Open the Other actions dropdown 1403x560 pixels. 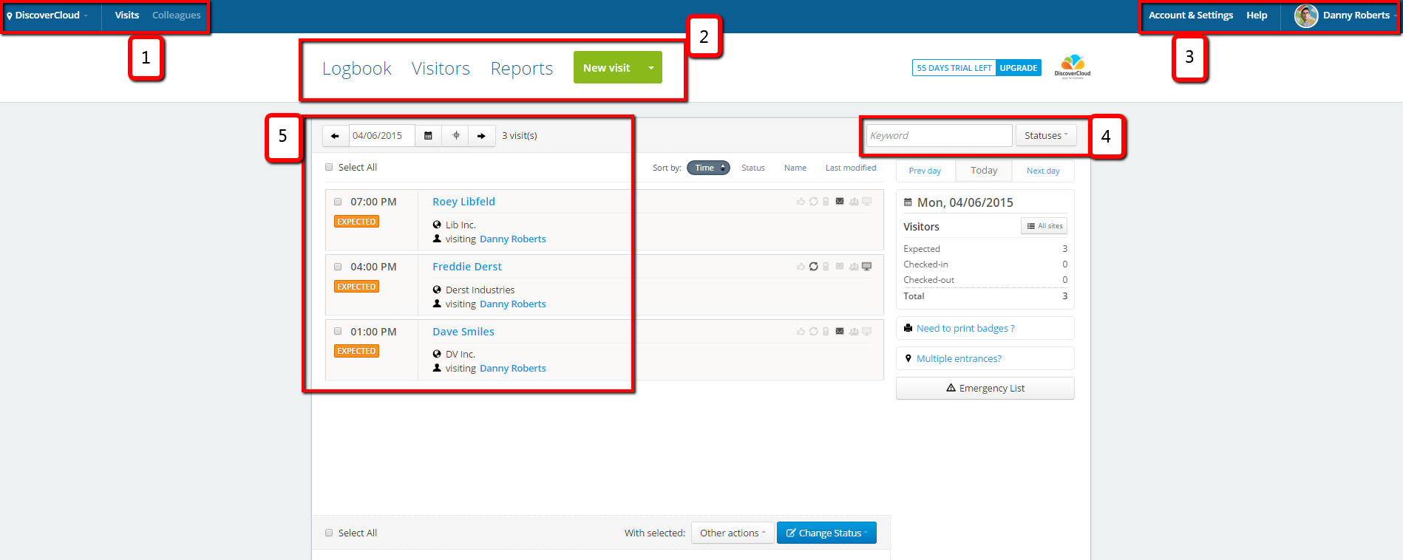pos(733,533)
